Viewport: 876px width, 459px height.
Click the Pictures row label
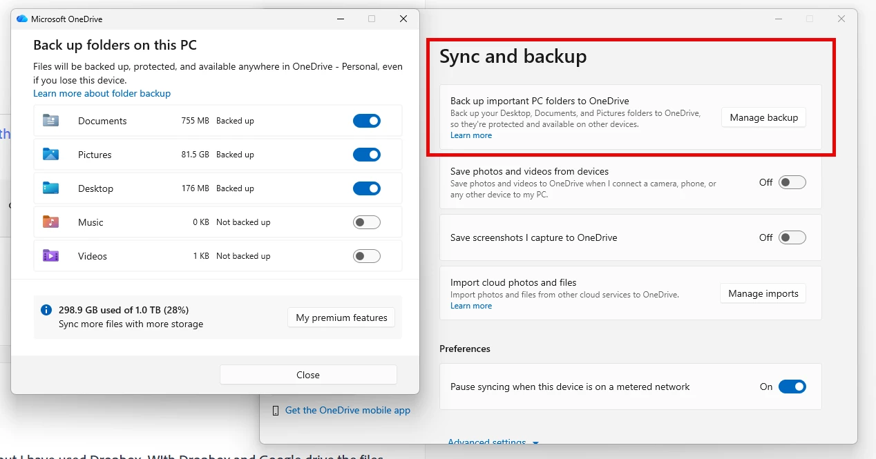pos(95,155)
